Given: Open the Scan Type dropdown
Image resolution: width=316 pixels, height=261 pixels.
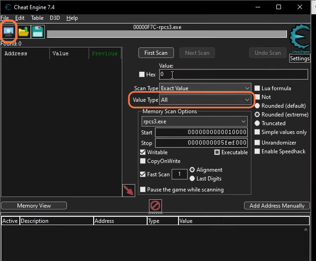Looking at the screenshot, I should click(x=205, y=88).
